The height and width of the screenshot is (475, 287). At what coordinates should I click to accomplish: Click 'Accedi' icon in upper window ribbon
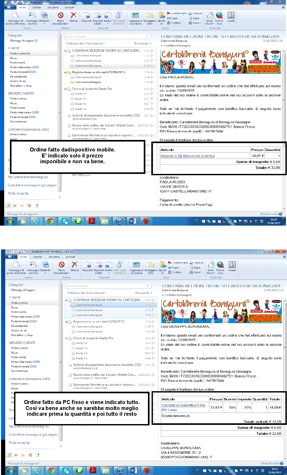(x=231, y=15)
